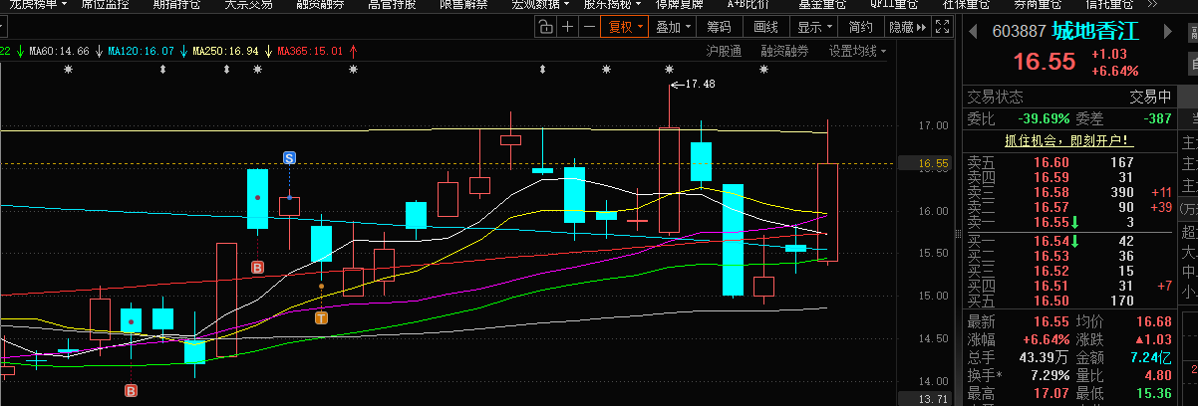Click the 17.48 high price label
This screenshot has height=406, width=1198.
coord(701,85)
